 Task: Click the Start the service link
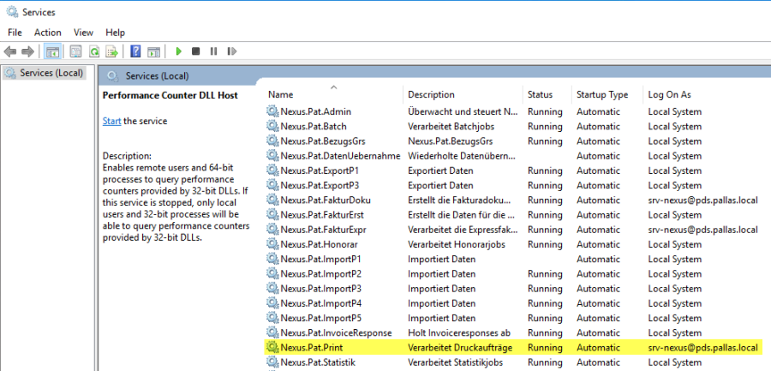coord(111,122)
